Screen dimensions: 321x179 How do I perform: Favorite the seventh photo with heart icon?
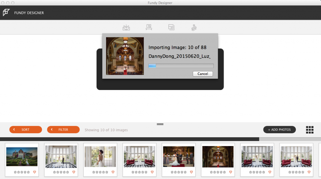tap(270, 172)
